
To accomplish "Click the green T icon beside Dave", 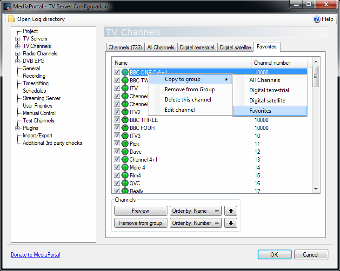I will coord(125,151).
